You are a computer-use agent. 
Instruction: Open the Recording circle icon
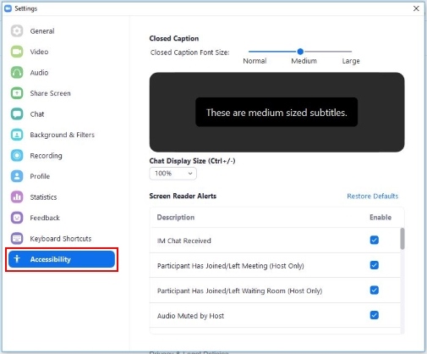(x=17, y=156)
